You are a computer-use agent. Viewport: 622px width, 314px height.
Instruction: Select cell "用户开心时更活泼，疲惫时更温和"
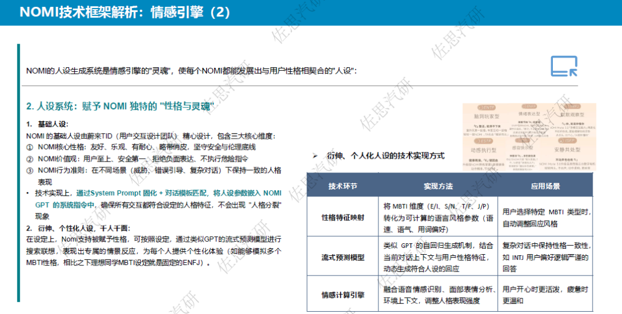545,295
